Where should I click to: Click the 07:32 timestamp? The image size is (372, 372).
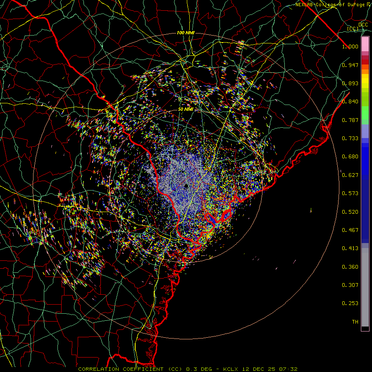[288, 369]
